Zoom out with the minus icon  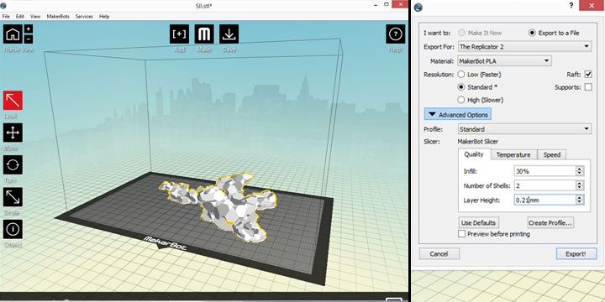click(29, 39)
